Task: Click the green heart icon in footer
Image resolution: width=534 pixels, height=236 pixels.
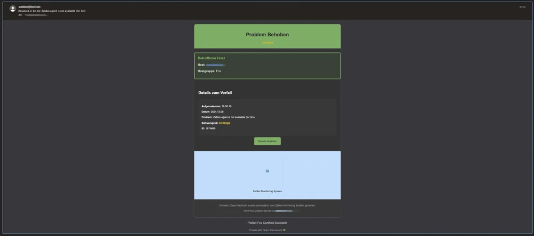Action: pos(285,230)
